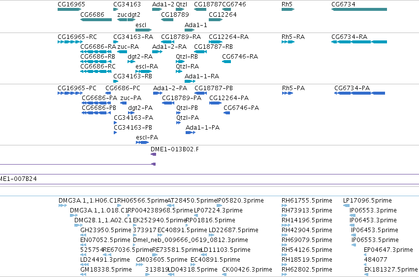This screenshot has height=277, width=419.
Task: Click EST RH42904.5prime
Action: (284, 235)
